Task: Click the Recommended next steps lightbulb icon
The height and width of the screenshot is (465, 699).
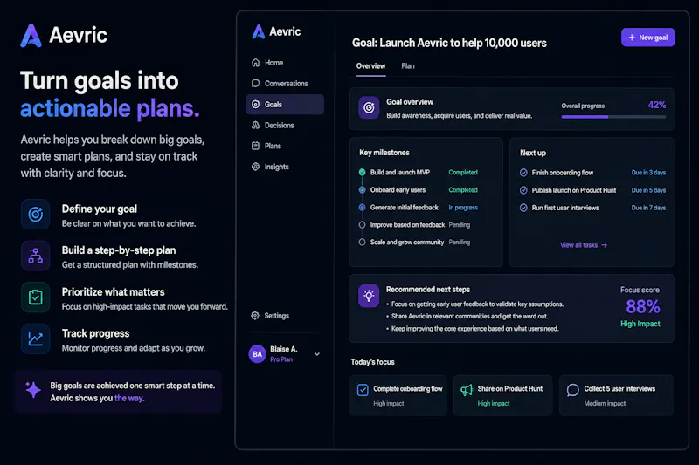Action: point(369,296)
